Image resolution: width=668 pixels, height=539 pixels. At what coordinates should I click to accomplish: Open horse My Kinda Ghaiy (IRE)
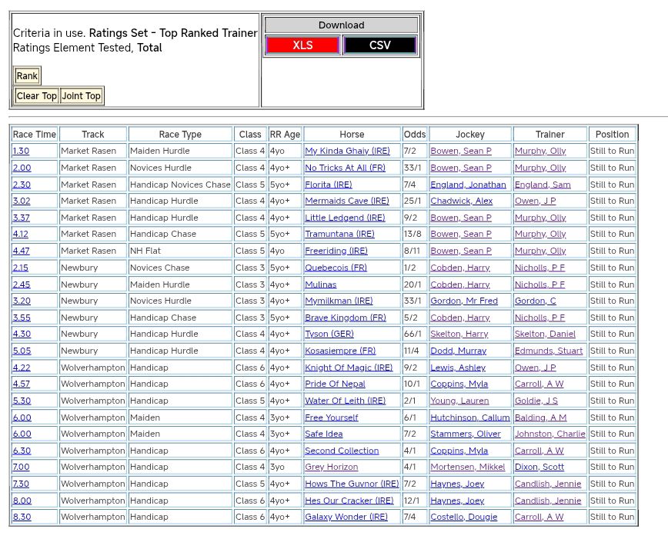347,151
